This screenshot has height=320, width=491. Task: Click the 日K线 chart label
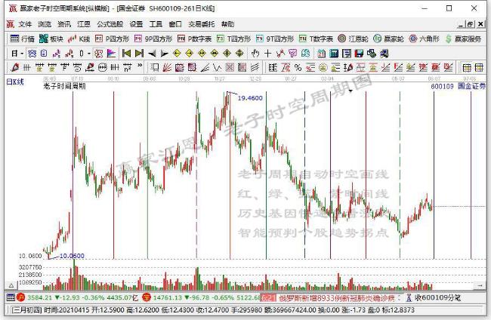coord(15,82)
